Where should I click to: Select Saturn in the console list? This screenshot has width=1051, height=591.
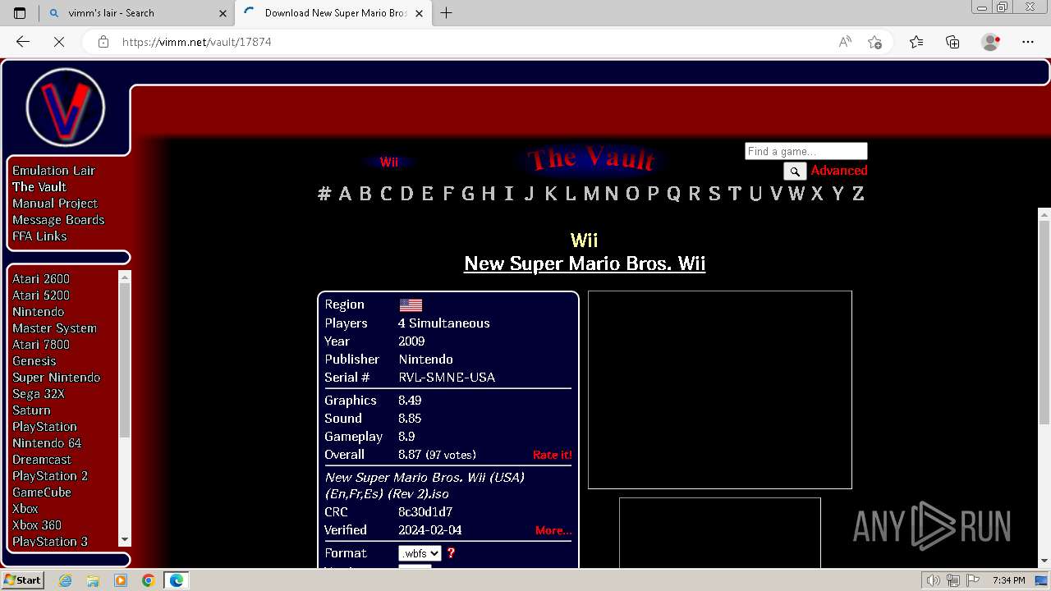pyautogui.click(x=31, y=410)
